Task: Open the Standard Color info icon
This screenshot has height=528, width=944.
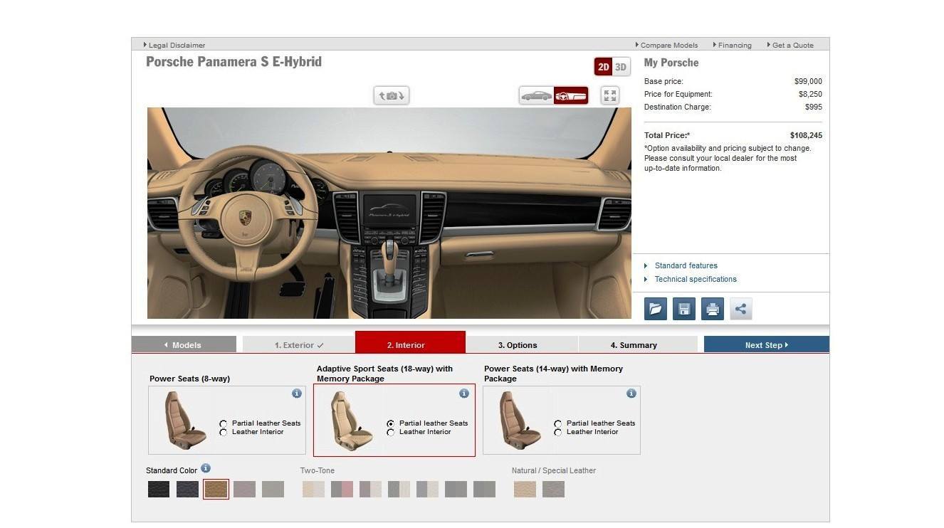Action: 206,468
